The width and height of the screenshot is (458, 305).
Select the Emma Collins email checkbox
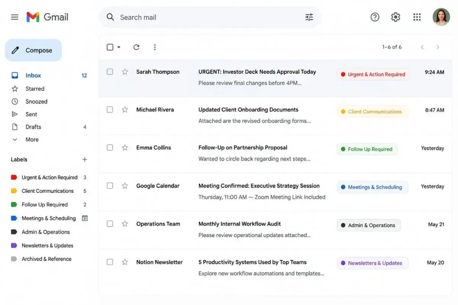(110, 148)
